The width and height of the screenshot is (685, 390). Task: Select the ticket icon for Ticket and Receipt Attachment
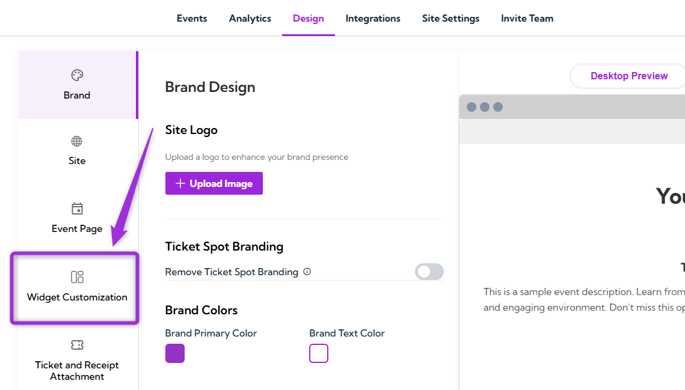pos(77,345)
